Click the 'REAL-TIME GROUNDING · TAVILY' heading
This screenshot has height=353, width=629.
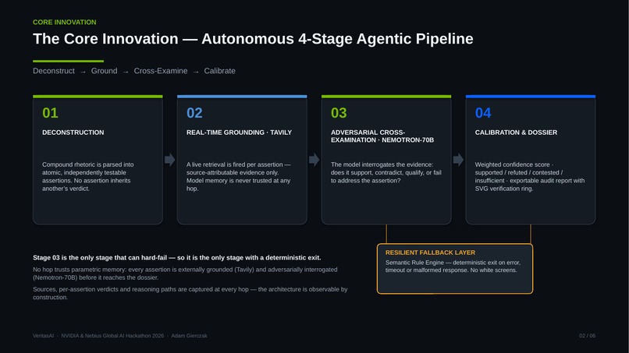[x=239, y=132]
